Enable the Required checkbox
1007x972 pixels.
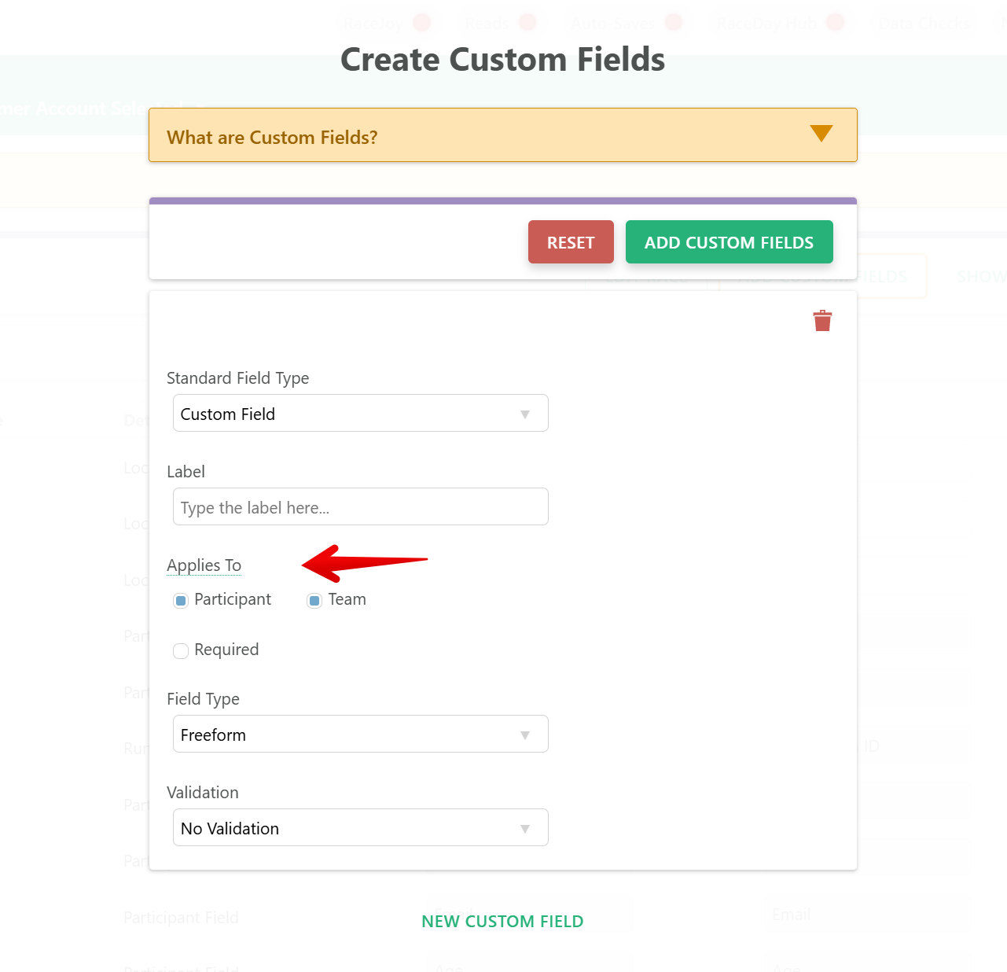(181, 651)
